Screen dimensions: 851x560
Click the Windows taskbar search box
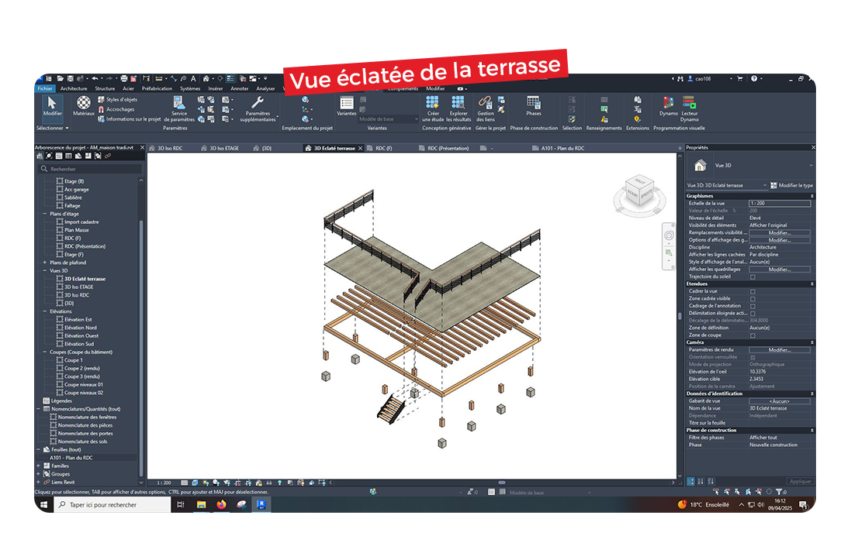click(x=113, y=505)
